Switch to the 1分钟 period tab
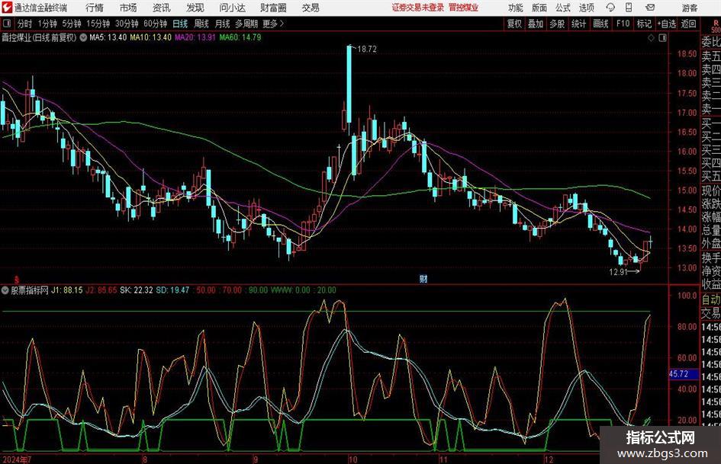Image resolution: width=721 pixels, height=464 pixels. (47, 24)
